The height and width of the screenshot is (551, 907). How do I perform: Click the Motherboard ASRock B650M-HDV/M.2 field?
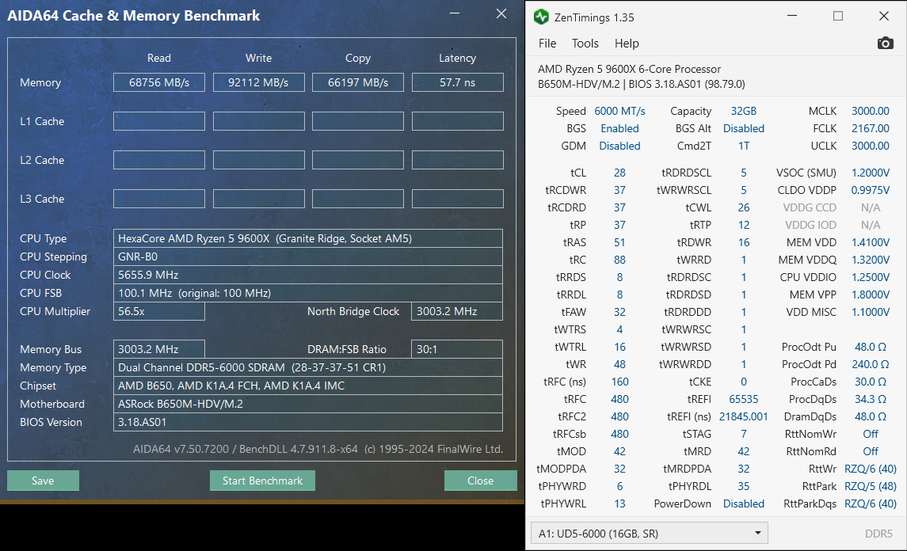[x=307, y=404]
